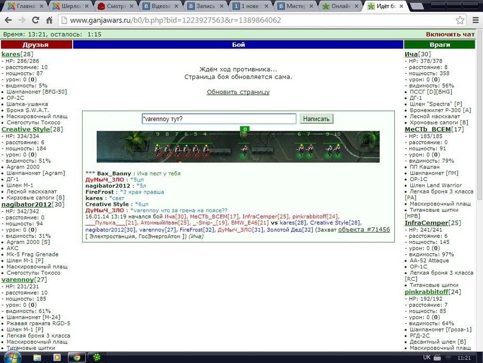Click the UK language indicator
Screen dimensions: 483x363
426,357
